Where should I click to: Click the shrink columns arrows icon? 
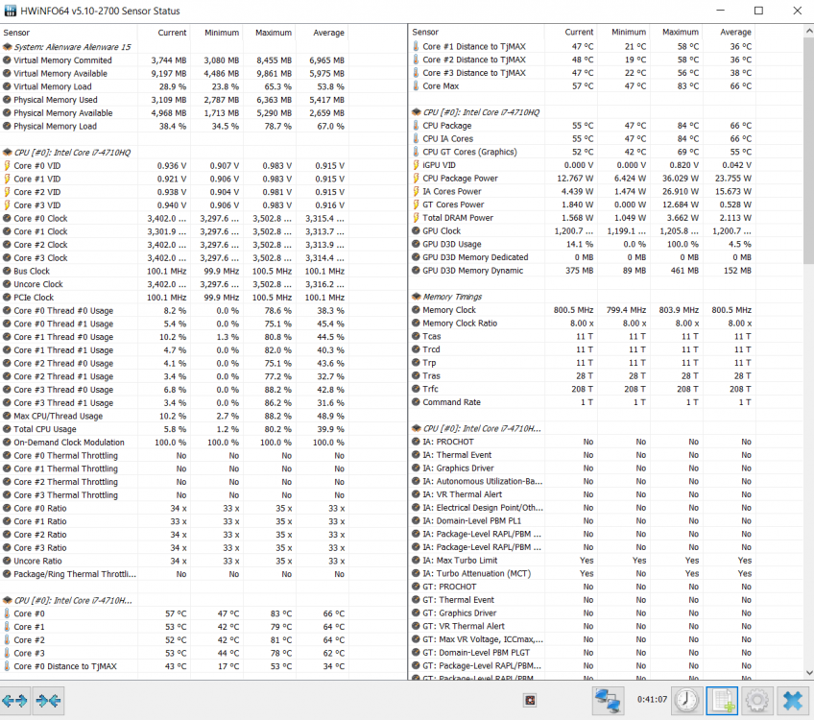point(47,701)
